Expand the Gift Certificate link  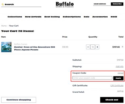[117, 86]
